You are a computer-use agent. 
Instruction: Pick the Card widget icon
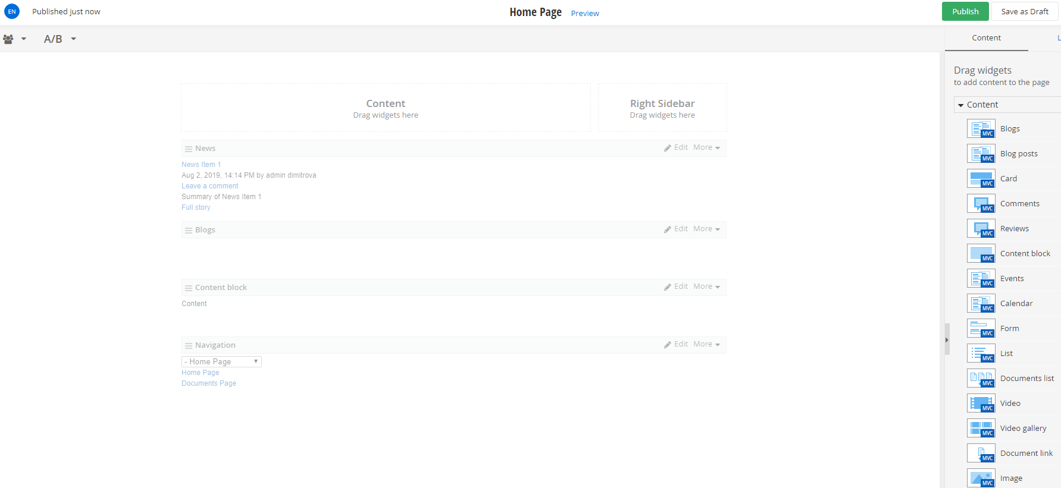point(981,178)
